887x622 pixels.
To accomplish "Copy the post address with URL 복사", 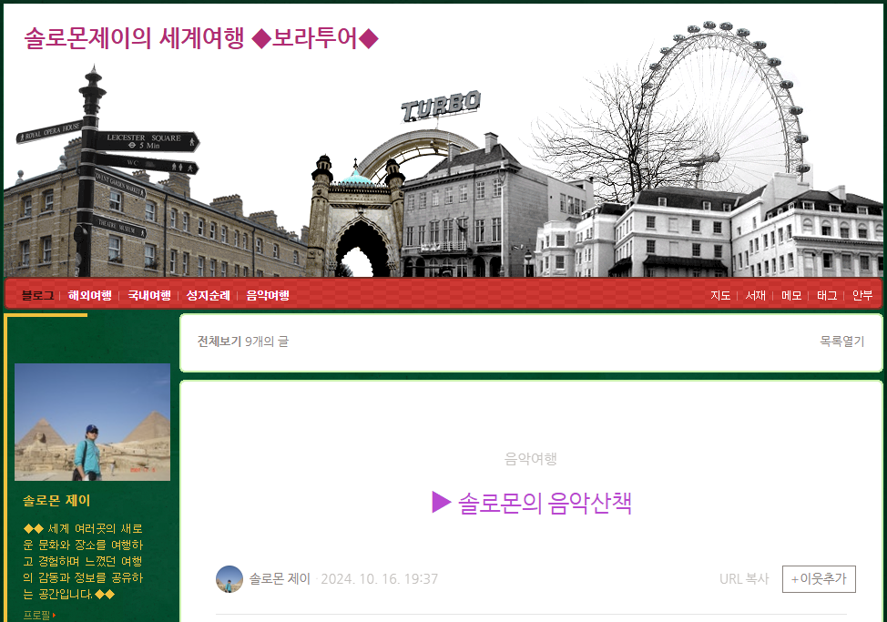I will (744, 579).
